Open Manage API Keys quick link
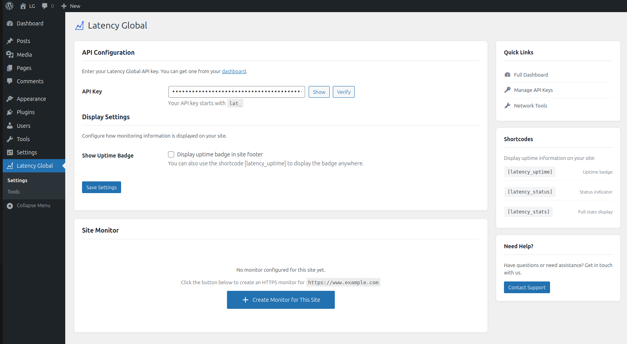The height and width of the screenshot is (344, 627). click(533, 90)
